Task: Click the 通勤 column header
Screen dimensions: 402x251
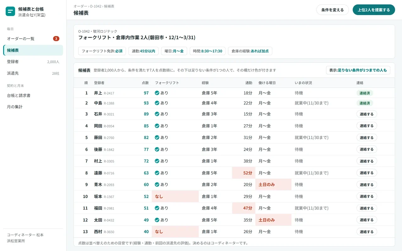Action: (x=248, y=83)
